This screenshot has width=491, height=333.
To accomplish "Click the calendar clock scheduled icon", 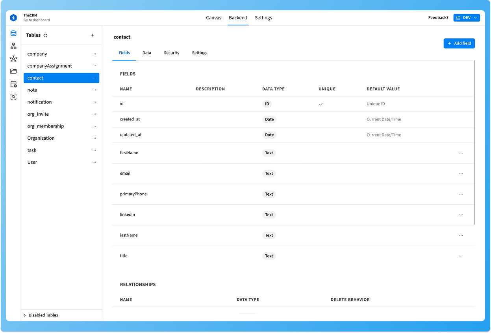I will [x=13, y=84].
